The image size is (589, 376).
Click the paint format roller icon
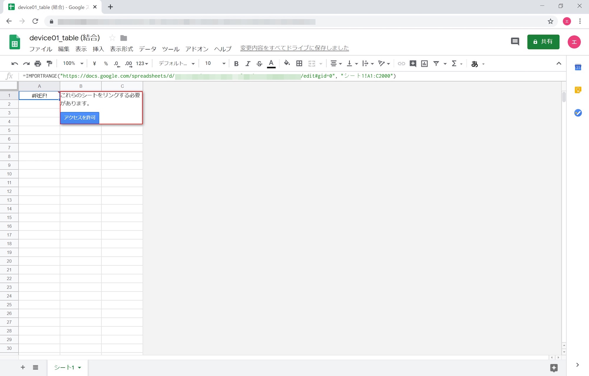point(49,63)
